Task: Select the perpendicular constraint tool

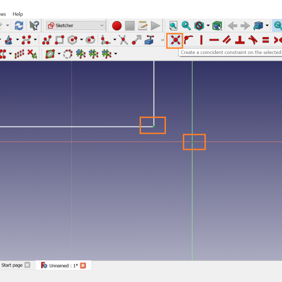Action: [240, 40]
